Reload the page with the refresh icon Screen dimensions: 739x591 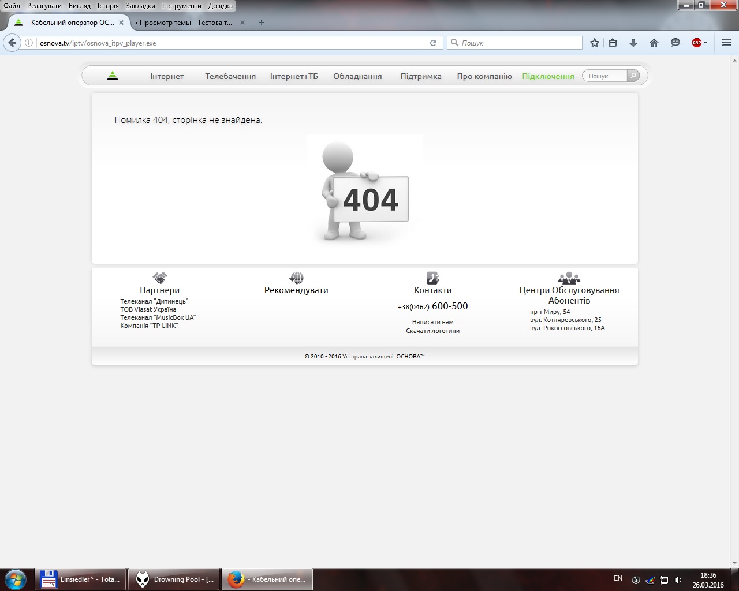click(433, 43)
